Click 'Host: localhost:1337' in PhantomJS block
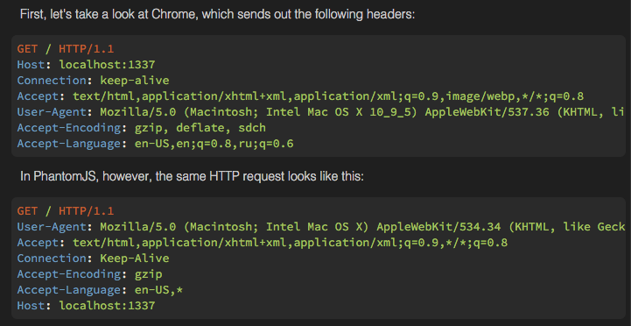Image resolution: width=631 pixels, height=326 pixels. 86,306
